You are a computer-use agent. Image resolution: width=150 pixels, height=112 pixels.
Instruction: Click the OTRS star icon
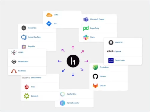(14, 53)
